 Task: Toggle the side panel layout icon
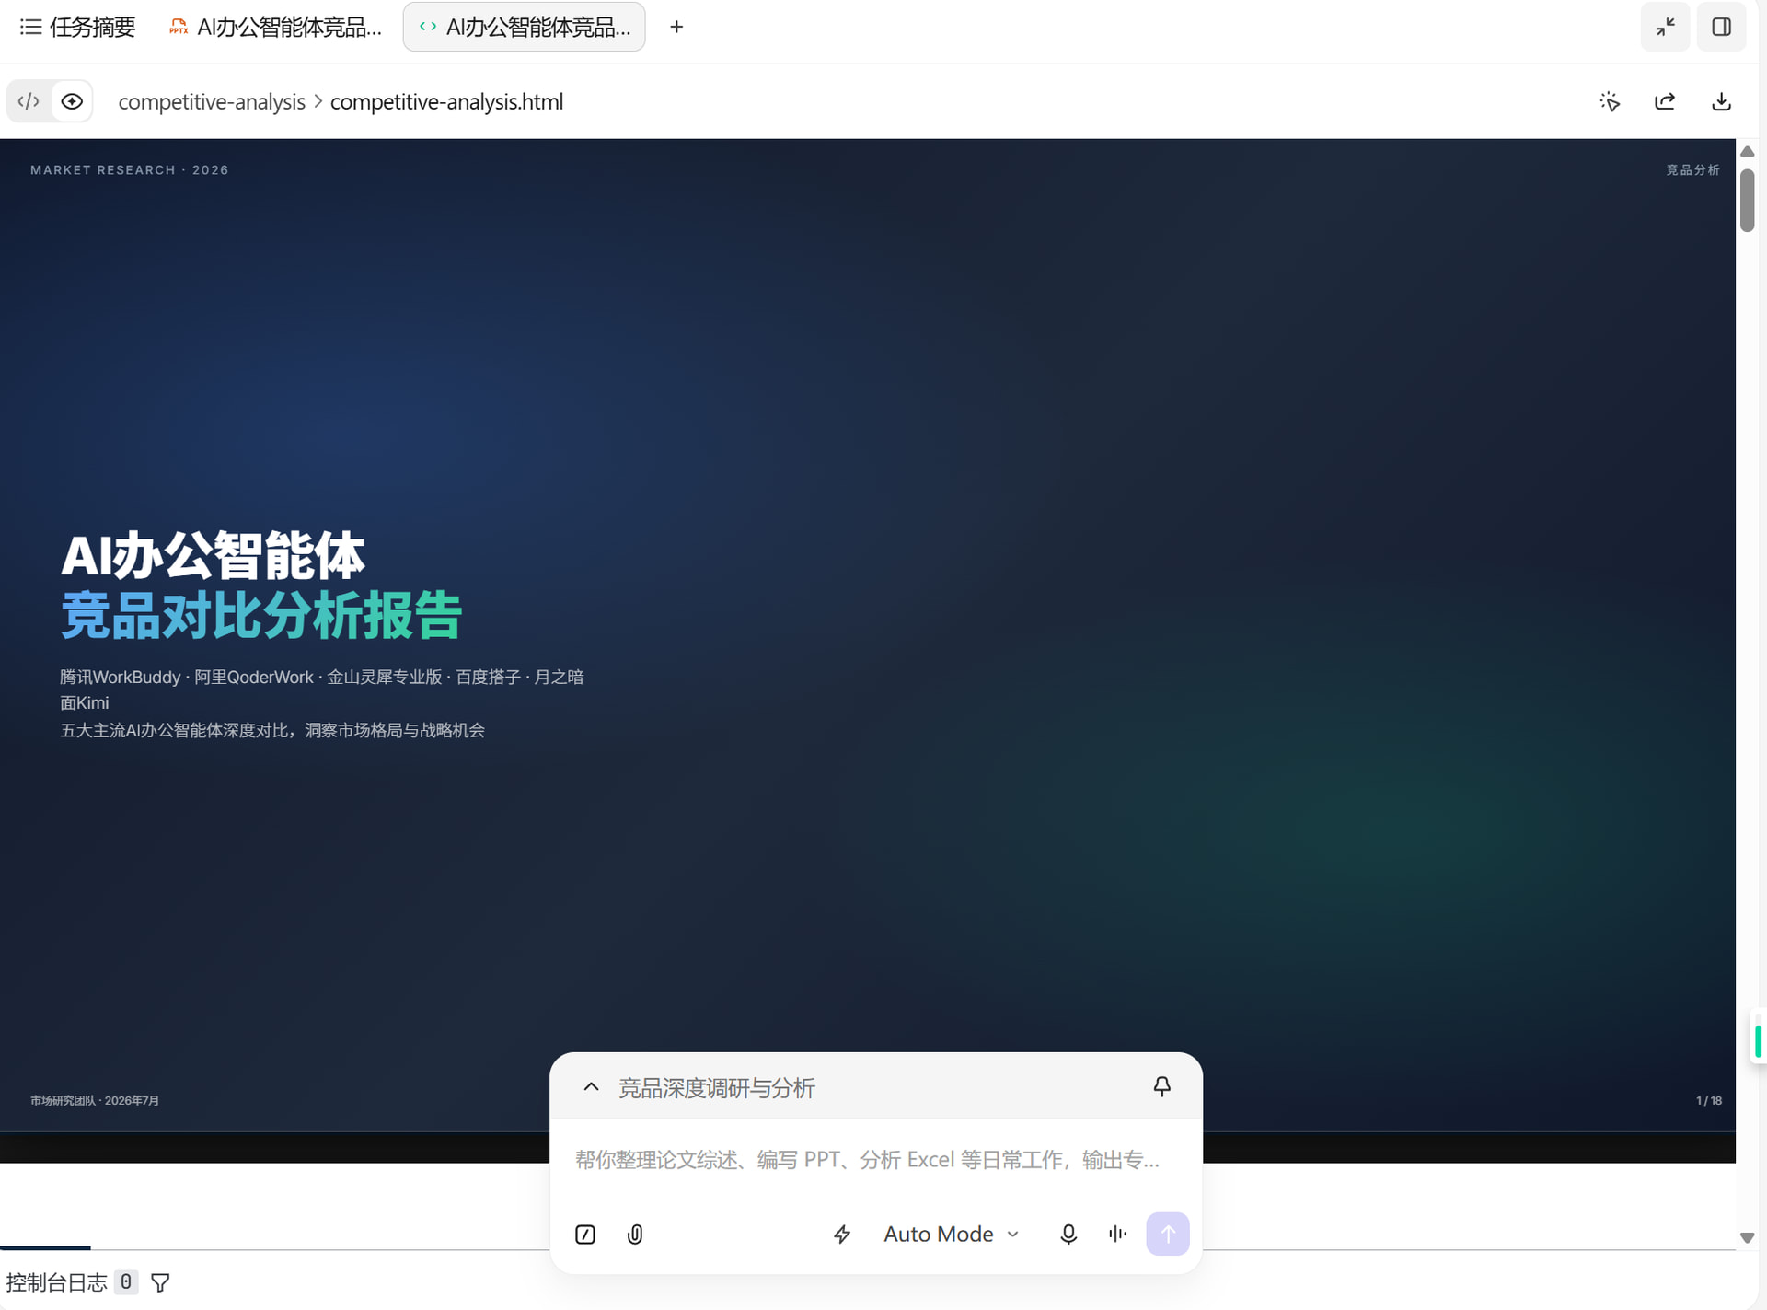1721,27
